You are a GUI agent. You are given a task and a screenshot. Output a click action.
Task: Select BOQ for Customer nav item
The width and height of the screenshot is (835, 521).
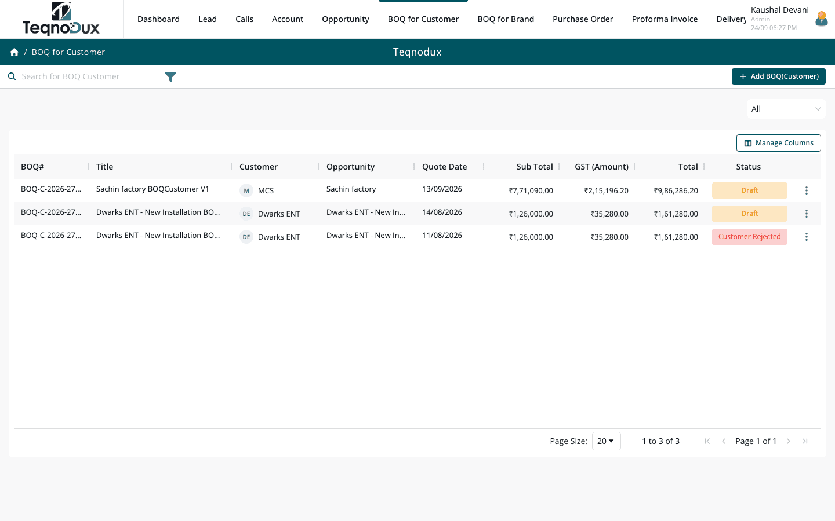423,19
